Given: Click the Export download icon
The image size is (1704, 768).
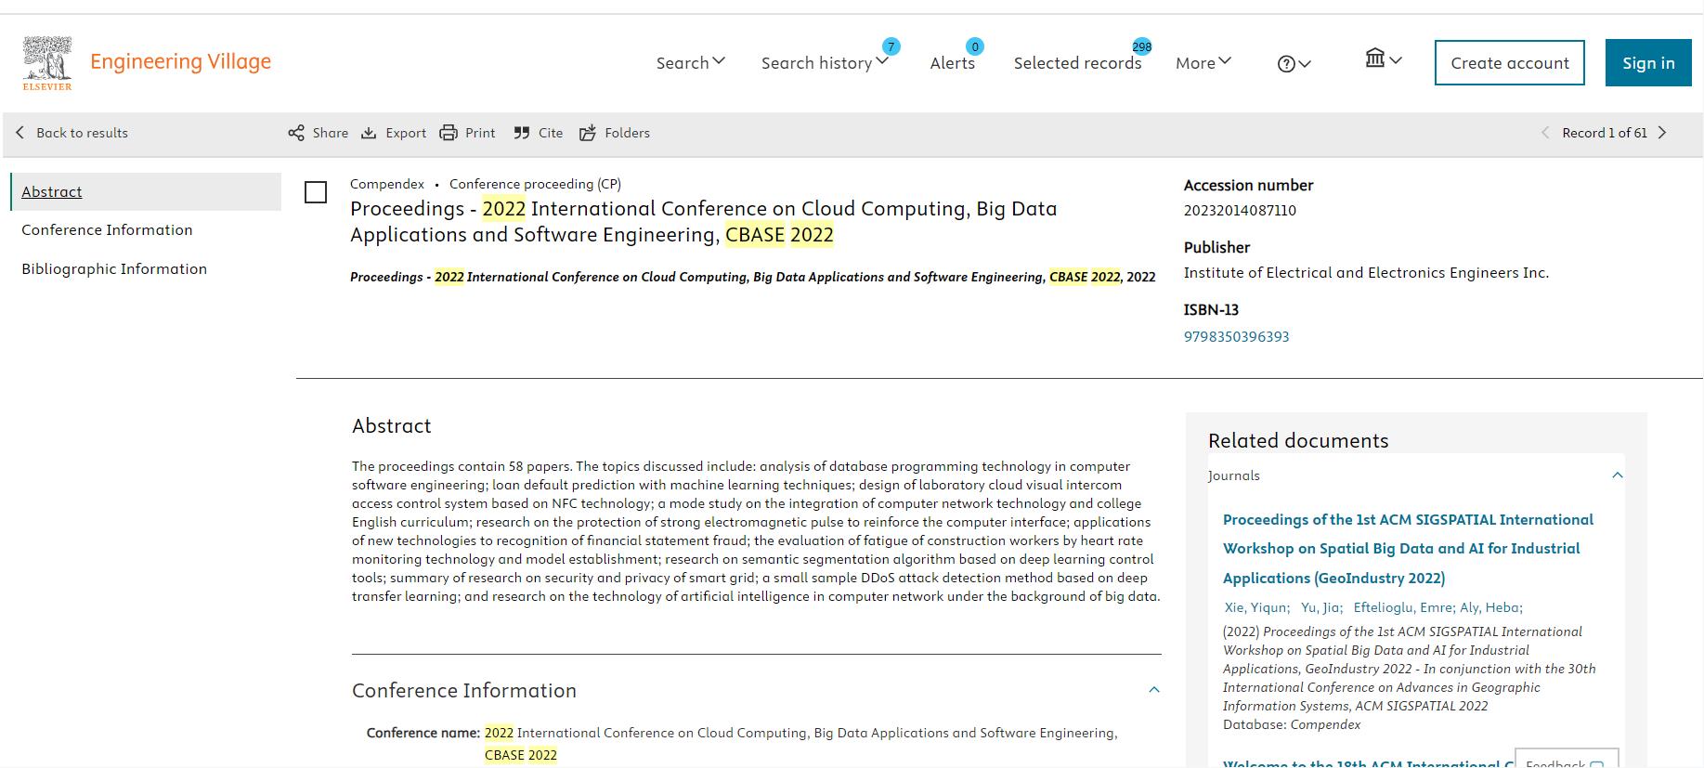Looking at the screenshot, I should 369,133.
